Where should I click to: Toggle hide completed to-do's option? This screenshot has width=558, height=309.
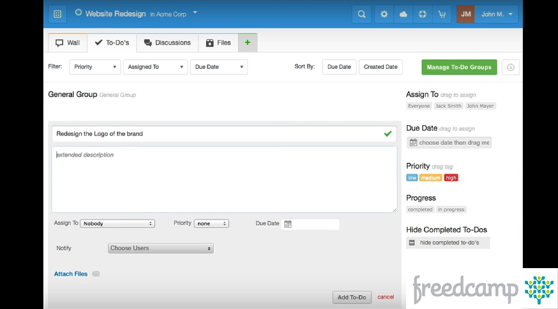(412, 243)
